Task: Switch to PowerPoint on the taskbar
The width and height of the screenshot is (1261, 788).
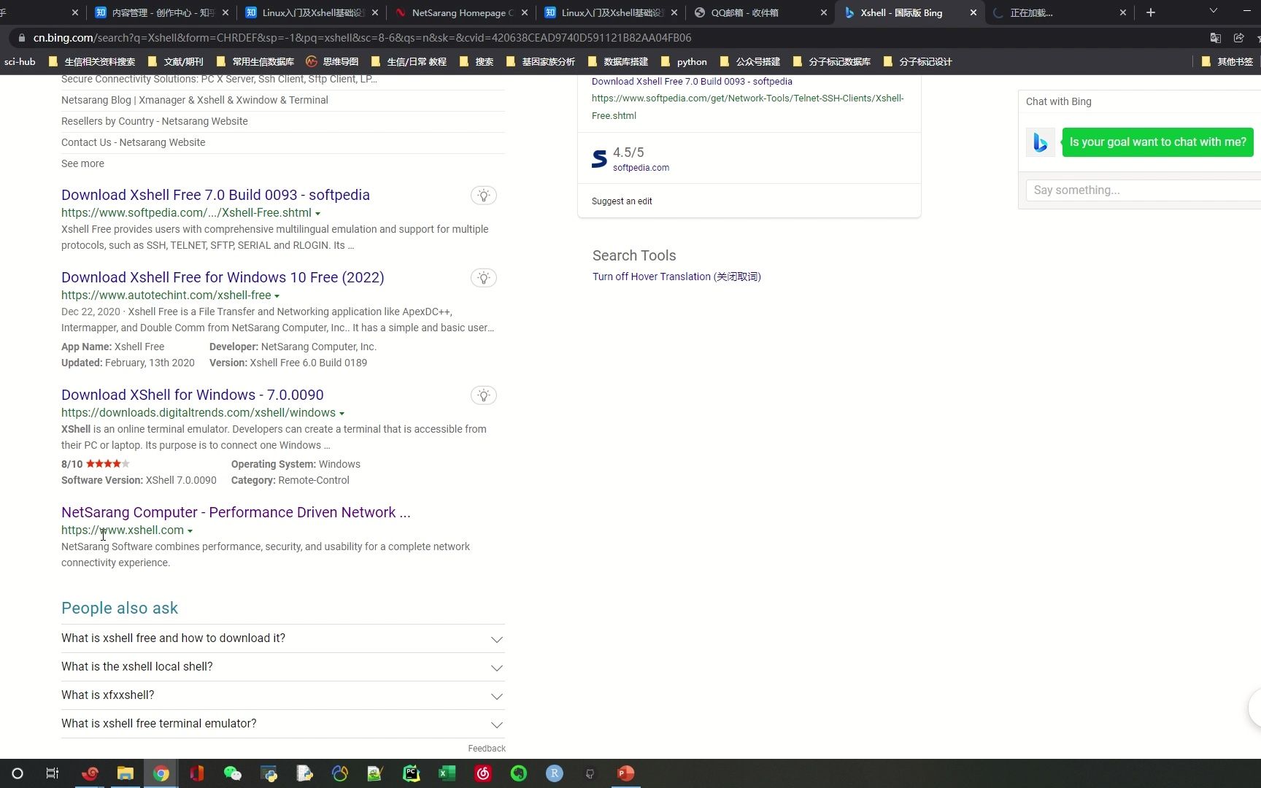Action: click(626, 773)
